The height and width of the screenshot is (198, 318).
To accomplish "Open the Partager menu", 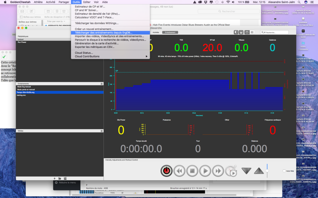I will pos(64,2).
